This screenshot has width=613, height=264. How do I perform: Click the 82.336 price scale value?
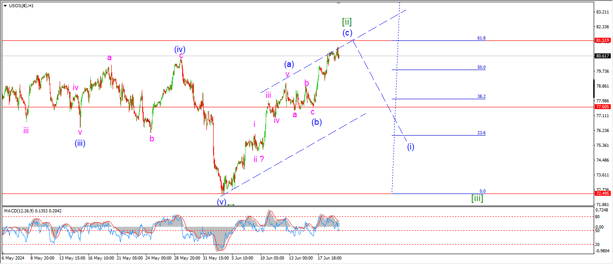pos(602,27)
